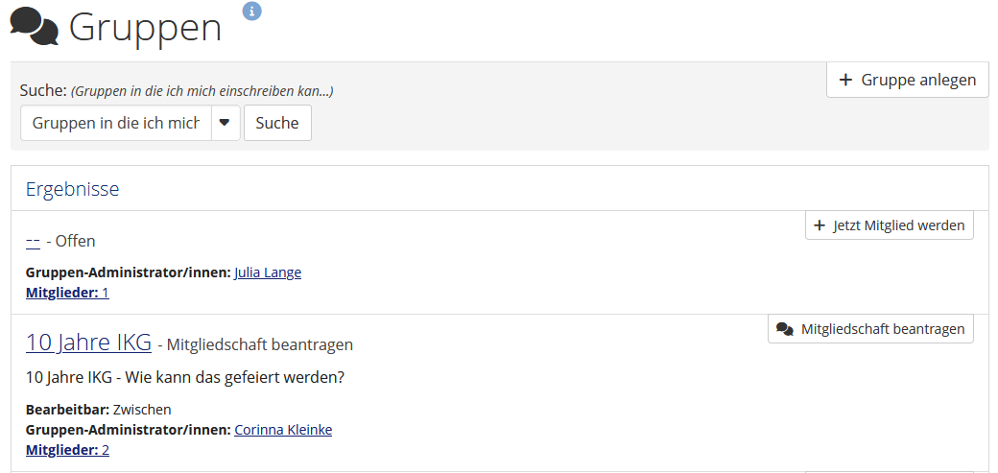Show Mitglieder: 1 member list
998x473 pixels.
[67, 293]
